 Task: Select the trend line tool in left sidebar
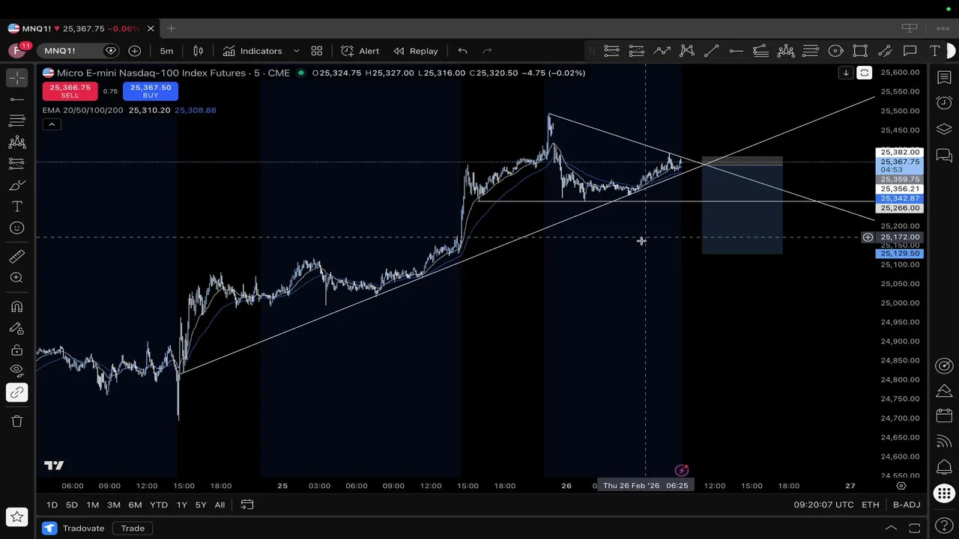[x=16, y=100]
